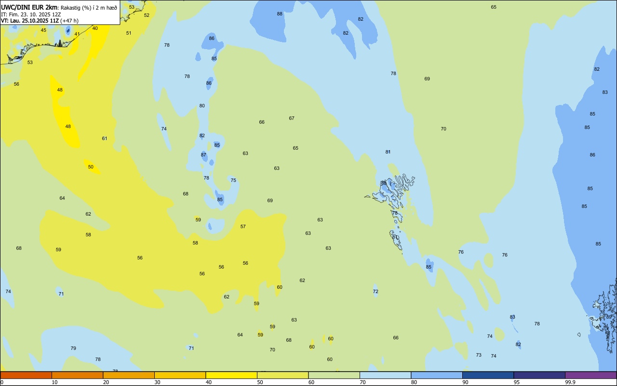
Task: Select the 10–20 orange legend swatch
Action: pos(77,375)
